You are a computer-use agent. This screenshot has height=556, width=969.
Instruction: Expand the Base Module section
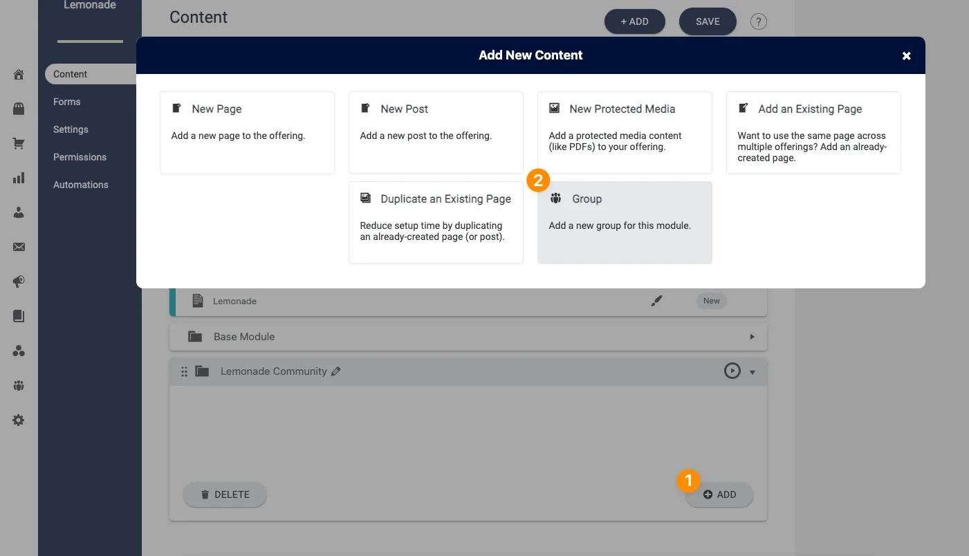[x=752, y=337]
